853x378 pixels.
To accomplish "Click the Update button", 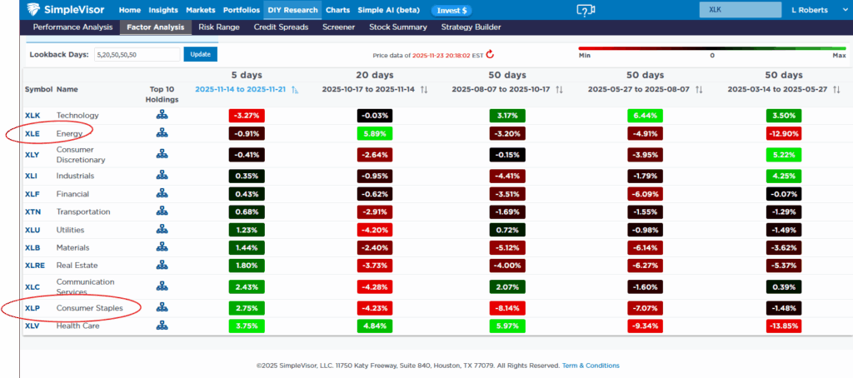I will pyautogui.click(x=201, y=54).
